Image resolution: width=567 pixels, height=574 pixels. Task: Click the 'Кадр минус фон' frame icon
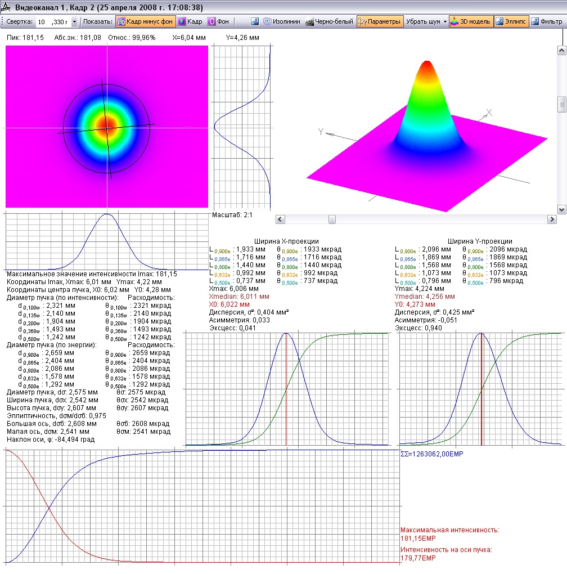click(121, 21)
